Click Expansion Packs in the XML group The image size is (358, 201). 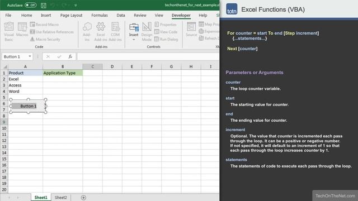pyautogui.click(x=209, y=31)
